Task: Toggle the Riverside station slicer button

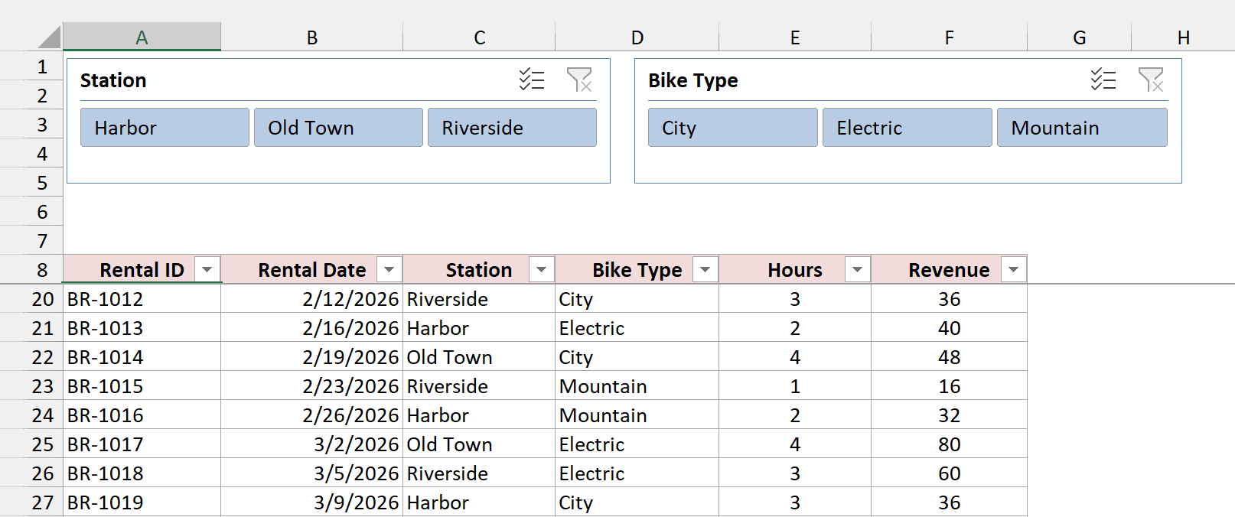Action: coord(512,127)
